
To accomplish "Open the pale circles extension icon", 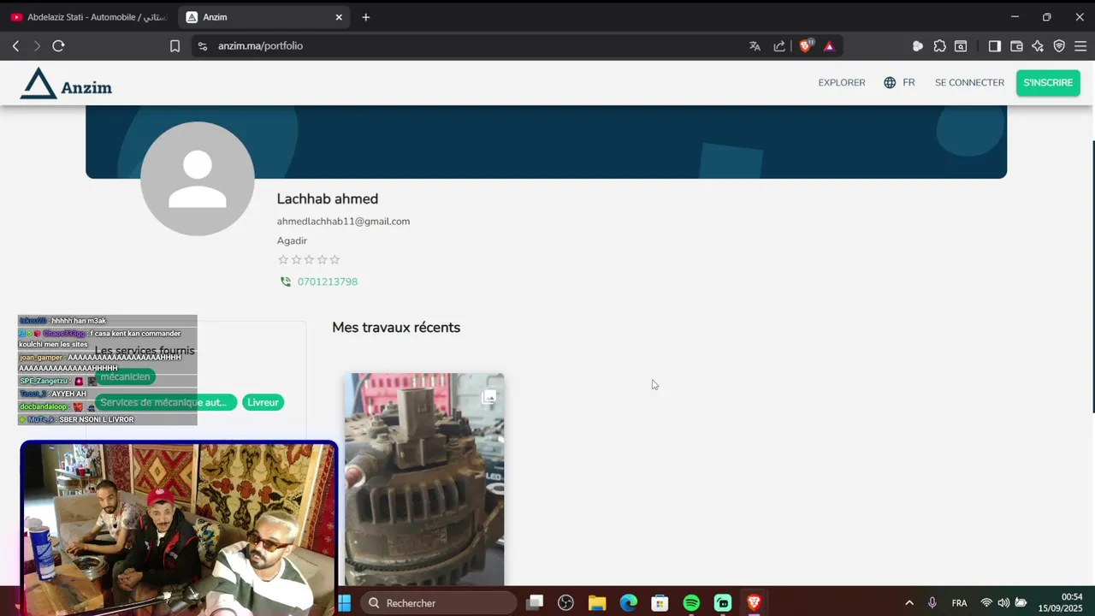I will click(918, 46).
